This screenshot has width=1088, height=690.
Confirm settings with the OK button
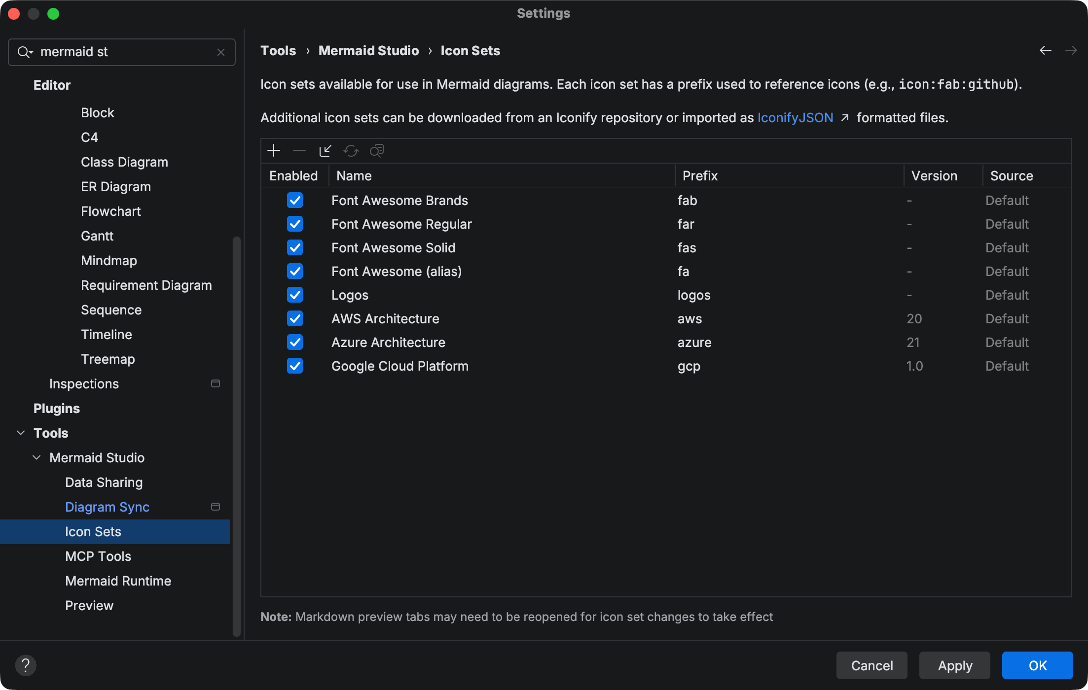coord(1038,665)
